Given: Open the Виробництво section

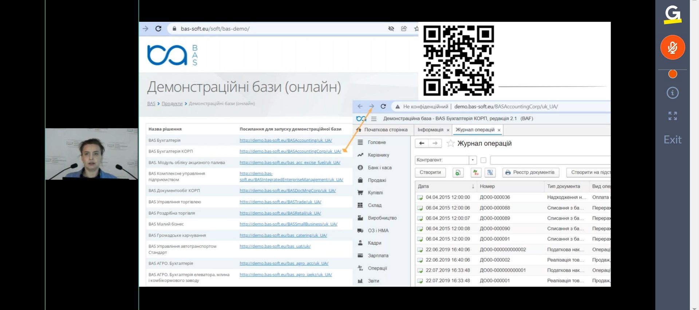Looking at the screenshot, I should tap(382, 218).
